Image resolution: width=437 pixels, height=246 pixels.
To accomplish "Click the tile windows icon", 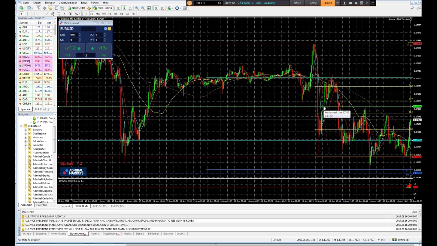I will [149, 8].
